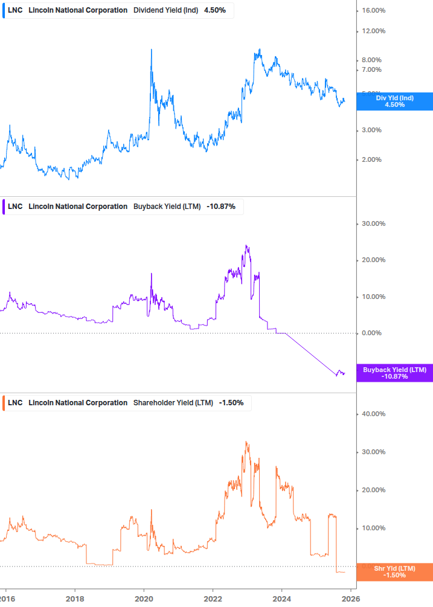Click the -1.50% value in the shareholder legend
Image resolution: width=433 pixels, height=607 pixels.
coord(231,403)
